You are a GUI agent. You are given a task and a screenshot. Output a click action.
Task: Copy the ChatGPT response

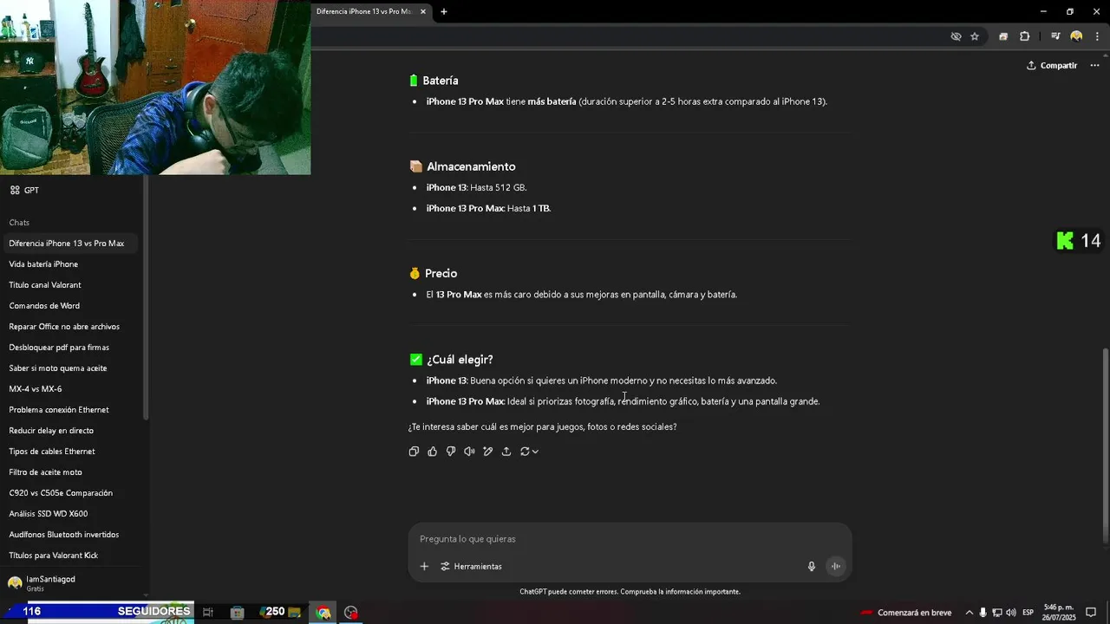coord(414,452)
